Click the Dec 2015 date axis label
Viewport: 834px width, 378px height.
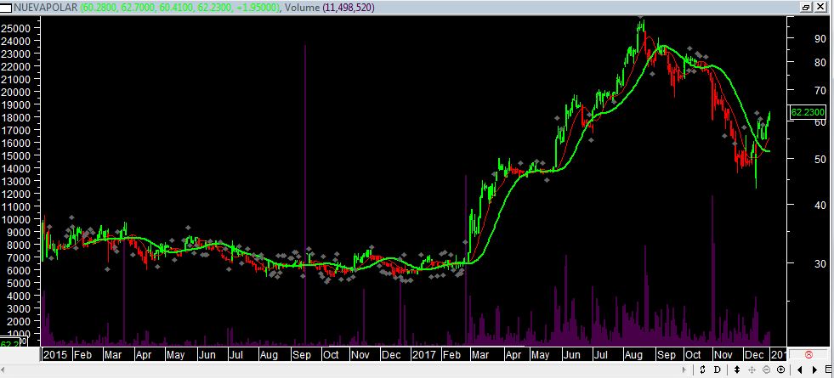(391, 354)
